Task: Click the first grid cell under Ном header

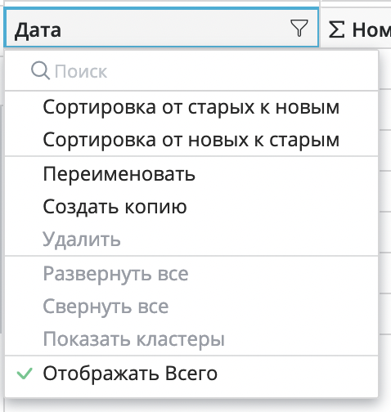Action: click(x=384, y=68)
